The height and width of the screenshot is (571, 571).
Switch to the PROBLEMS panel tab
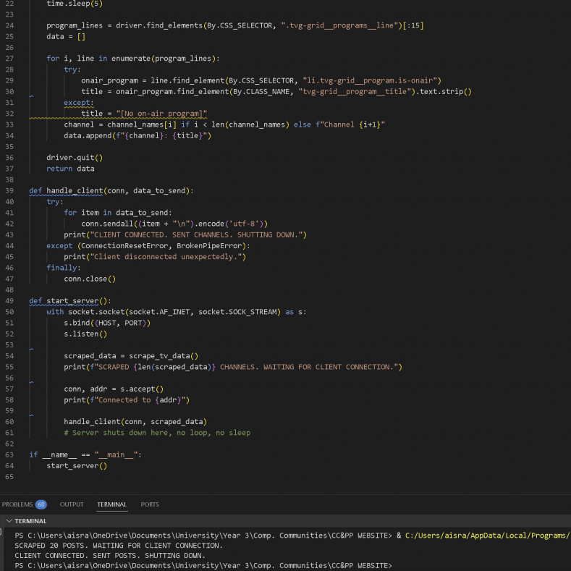[x=17, y=504]
